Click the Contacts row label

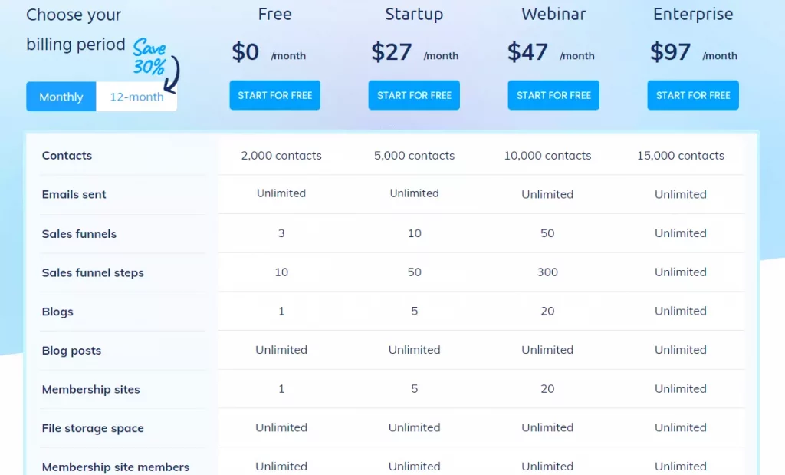click(67, 155)
